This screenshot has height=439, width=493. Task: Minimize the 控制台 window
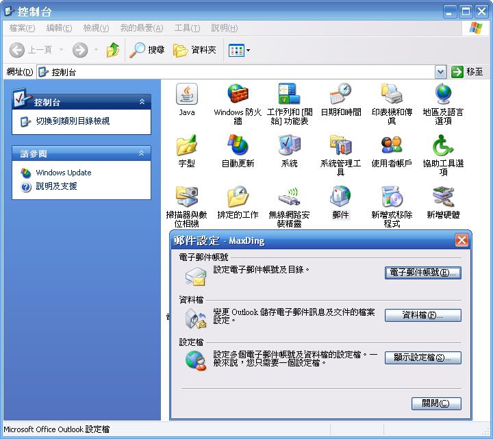coord(450,12)
